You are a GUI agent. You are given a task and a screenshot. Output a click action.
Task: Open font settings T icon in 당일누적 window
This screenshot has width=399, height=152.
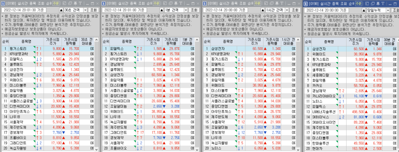[383, 3]
